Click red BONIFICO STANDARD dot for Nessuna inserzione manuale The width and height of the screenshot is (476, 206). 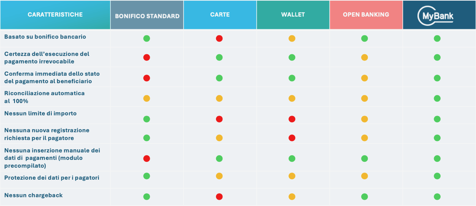point(147,158)
